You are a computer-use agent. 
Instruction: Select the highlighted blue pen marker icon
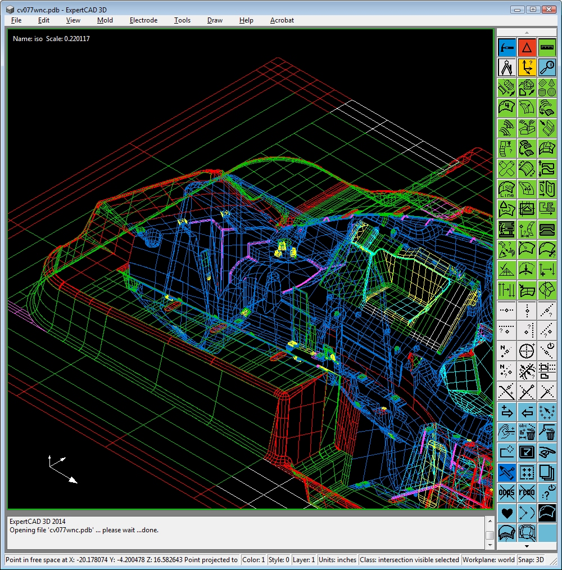pyautogui.click(x=507, y=473)
